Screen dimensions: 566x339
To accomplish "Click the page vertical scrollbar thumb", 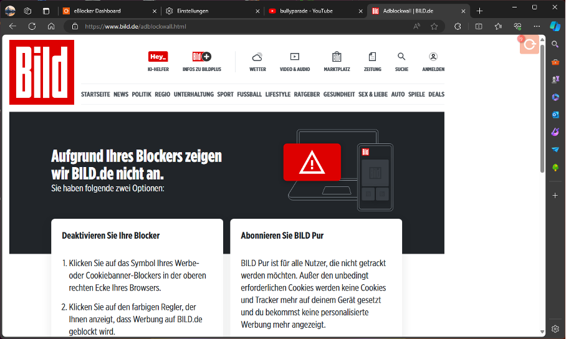I will pos(542,108).
